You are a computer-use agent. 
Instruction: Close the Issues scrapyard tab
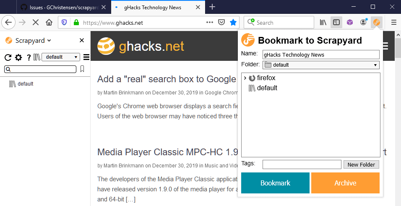point(104,8)
